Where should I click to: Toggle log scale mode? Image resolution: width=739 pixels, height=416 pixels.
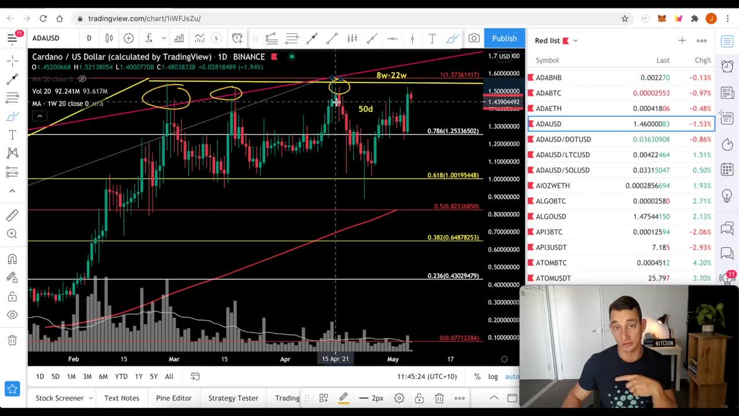click(493, 376)
